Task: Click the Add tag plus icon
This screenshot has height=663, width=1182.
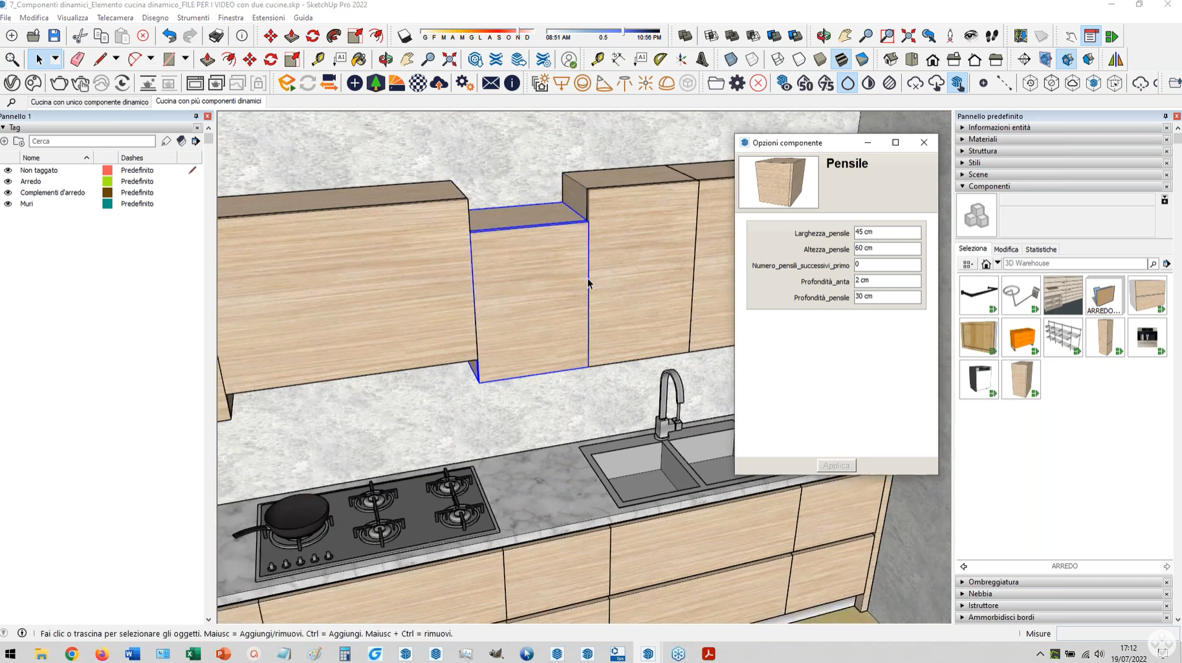Action: 5,141
